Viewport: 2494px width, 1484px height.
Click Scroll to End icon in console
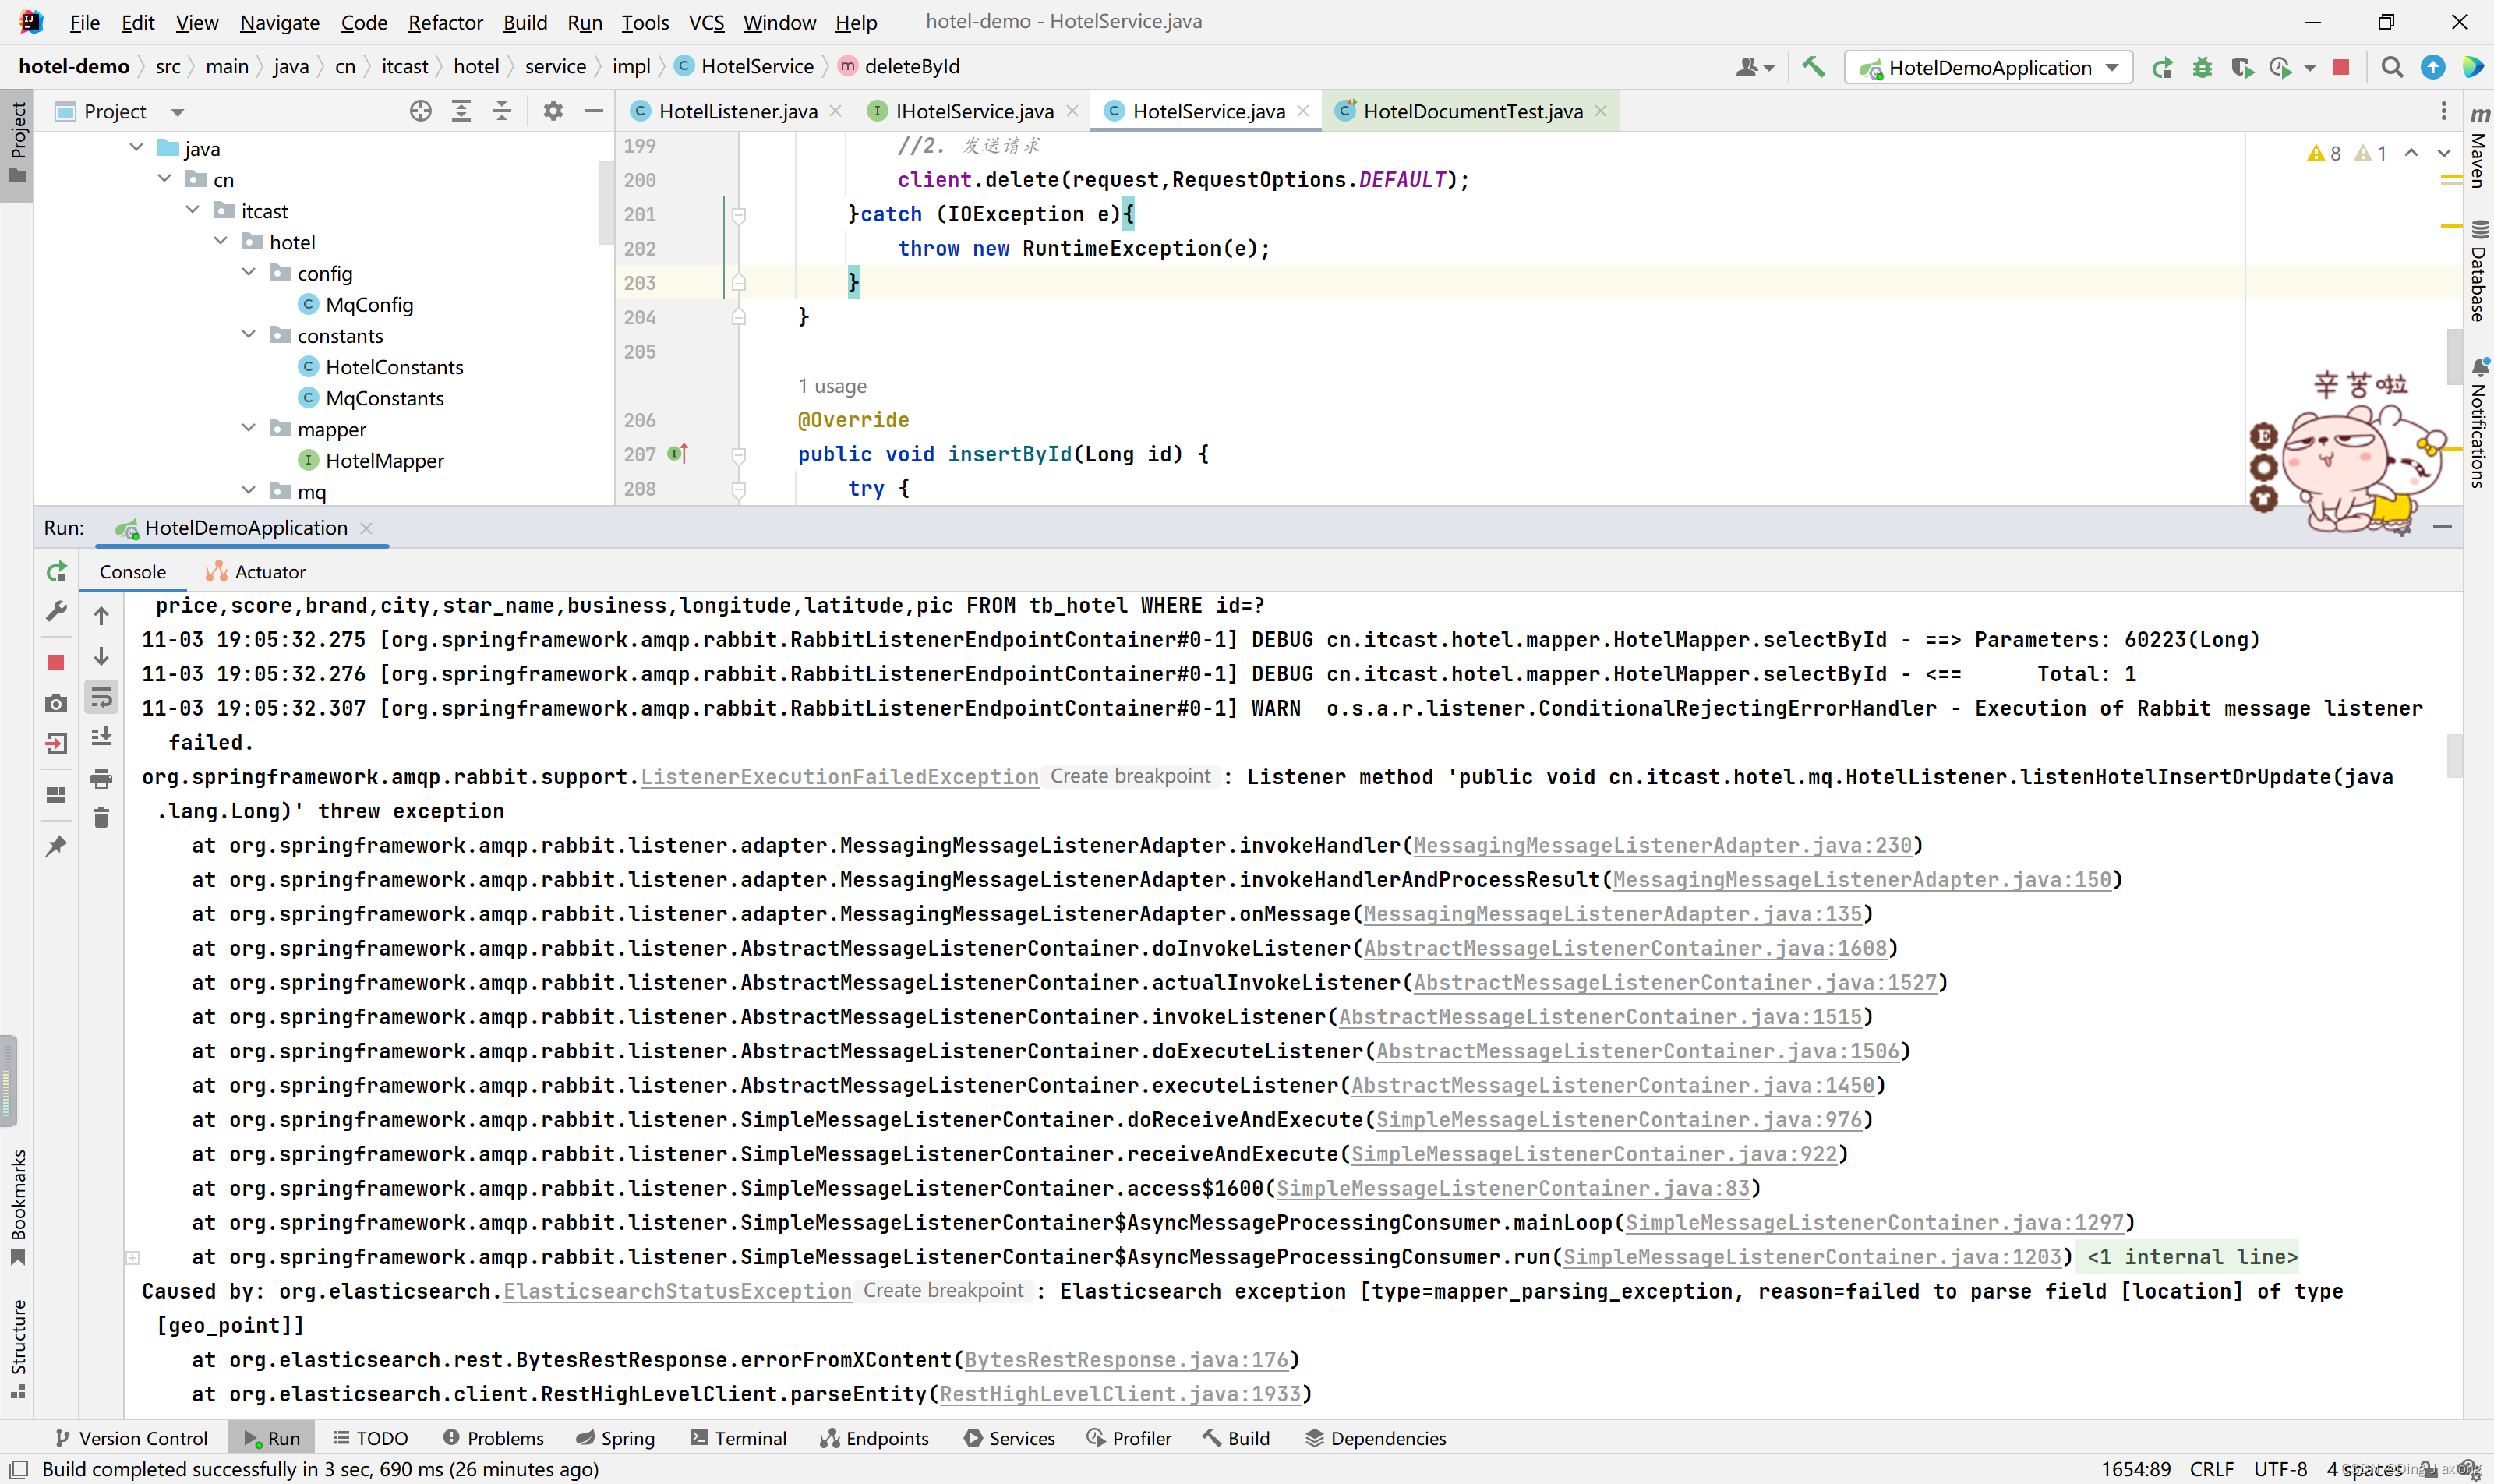(x=101, y=737)
